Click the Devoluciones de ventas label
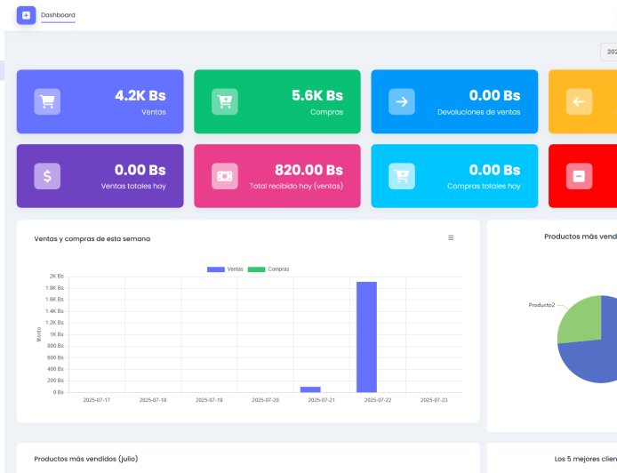Image resolution: width=617 pixels, height=473 pixels. [479, 112]
